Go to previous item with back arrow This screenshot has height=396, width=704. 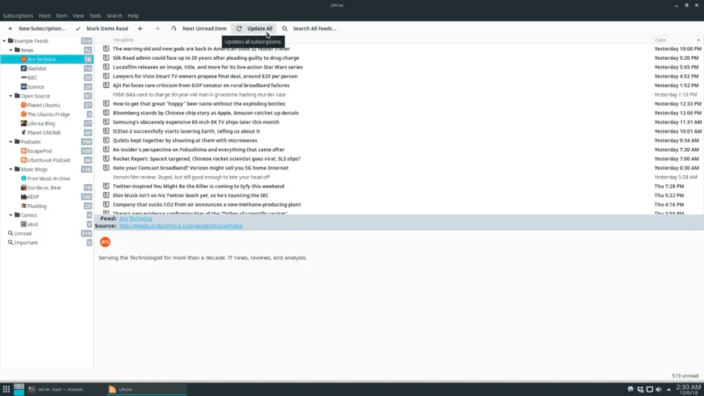click(141, 29)
